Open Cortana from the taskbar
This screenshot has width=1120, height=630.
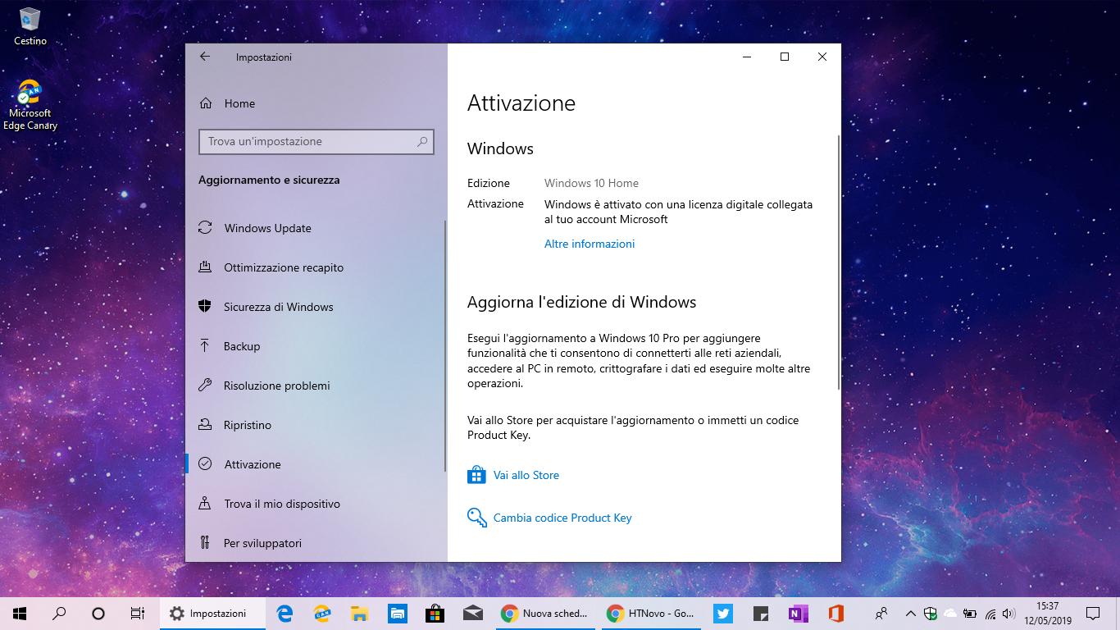coord(98,613)
